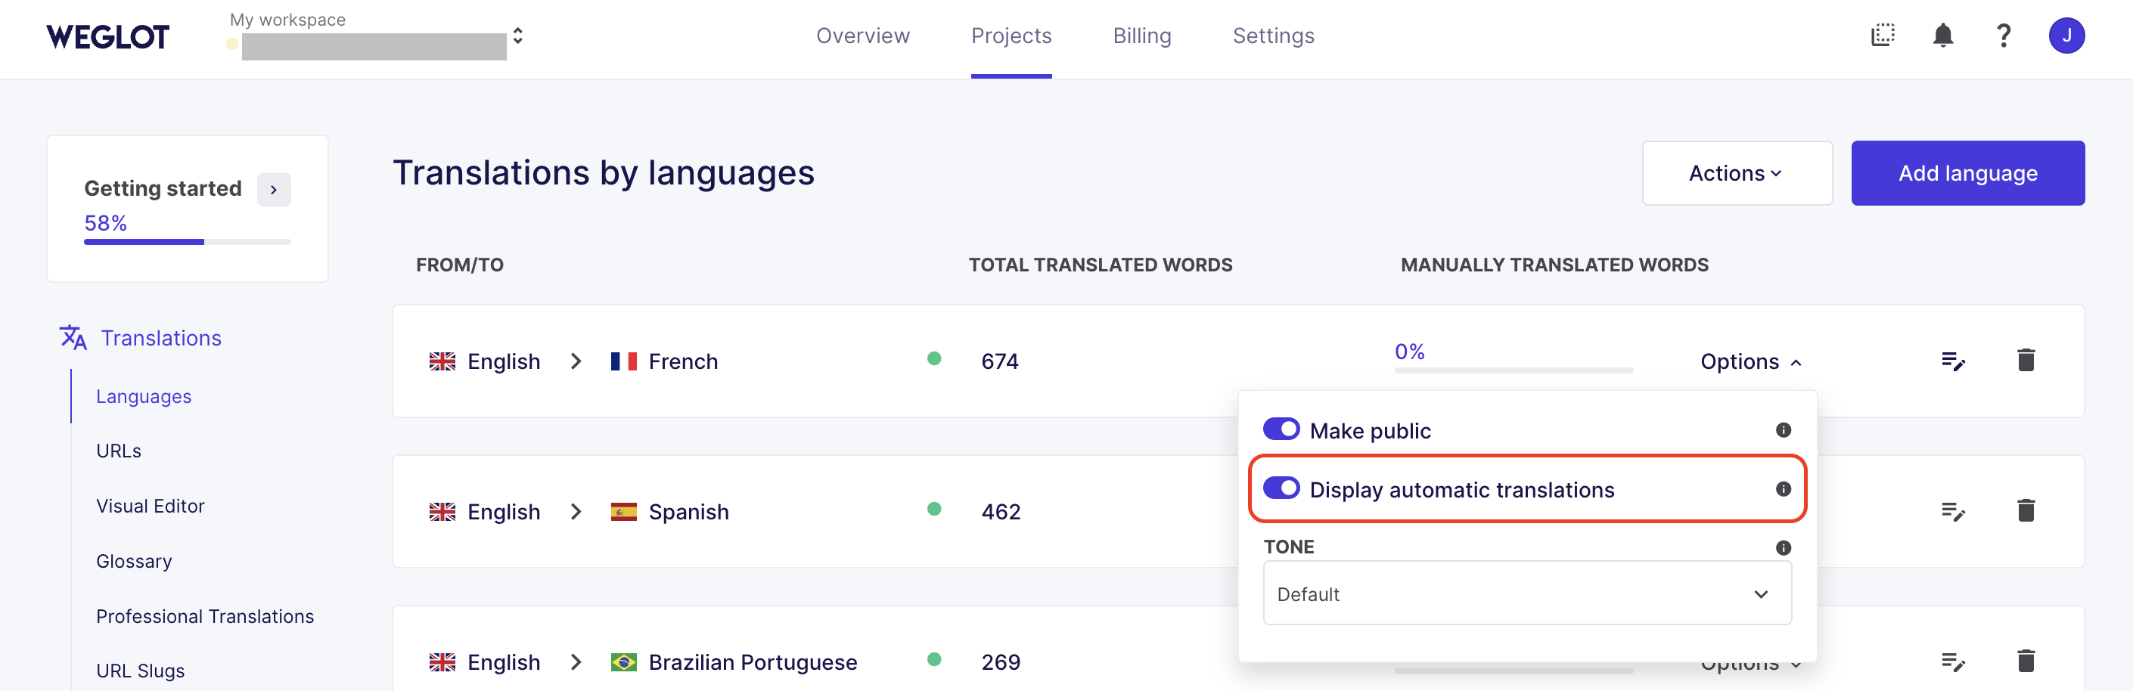
Task: Click the green status dot for Spanish
Action: point(934,509)
